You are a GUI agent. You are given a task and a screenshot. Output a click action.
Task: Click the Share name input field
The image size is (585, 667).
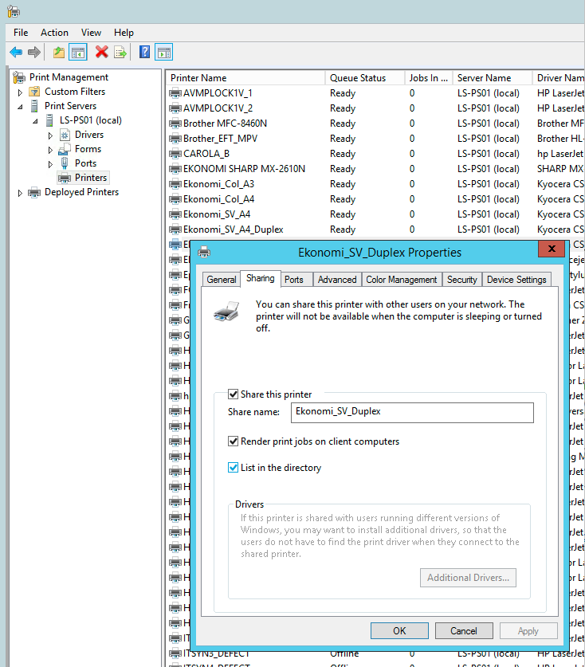(x=412, y=413)
